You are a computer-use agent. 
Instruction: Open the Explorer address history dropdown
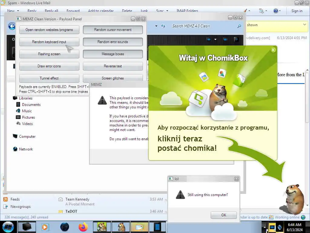[156, 26]
